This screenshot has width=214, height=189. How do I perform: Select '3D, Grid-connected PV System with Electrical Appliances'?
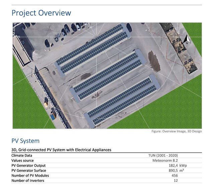click(x=61, y=150)
